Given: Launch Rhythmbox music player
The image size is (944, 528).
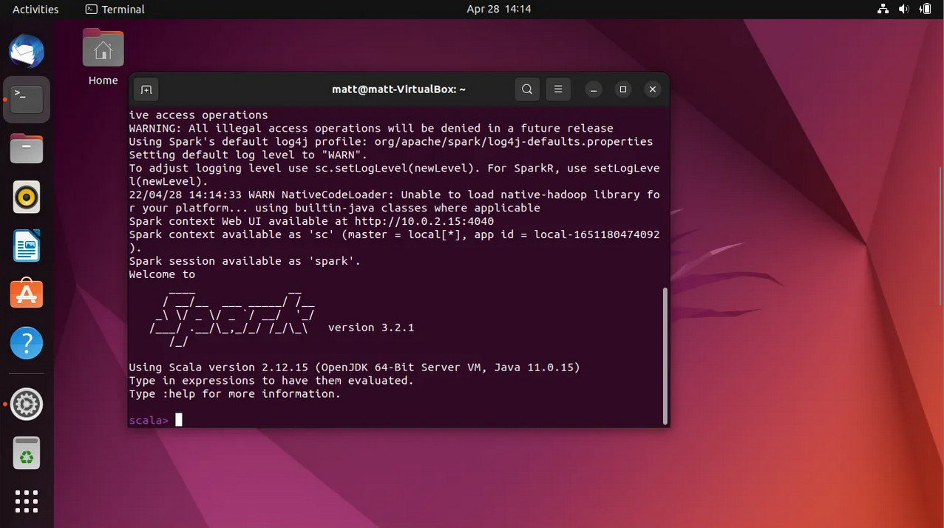Looking at the screenshot, I should point(27,197).
